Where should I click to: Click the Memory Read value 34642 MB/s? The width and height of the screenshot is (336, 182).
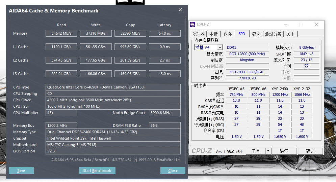61,33
